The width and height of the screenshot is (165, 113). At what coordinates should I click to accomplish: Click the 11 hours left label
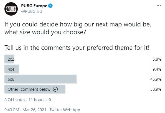pos(40,100)
